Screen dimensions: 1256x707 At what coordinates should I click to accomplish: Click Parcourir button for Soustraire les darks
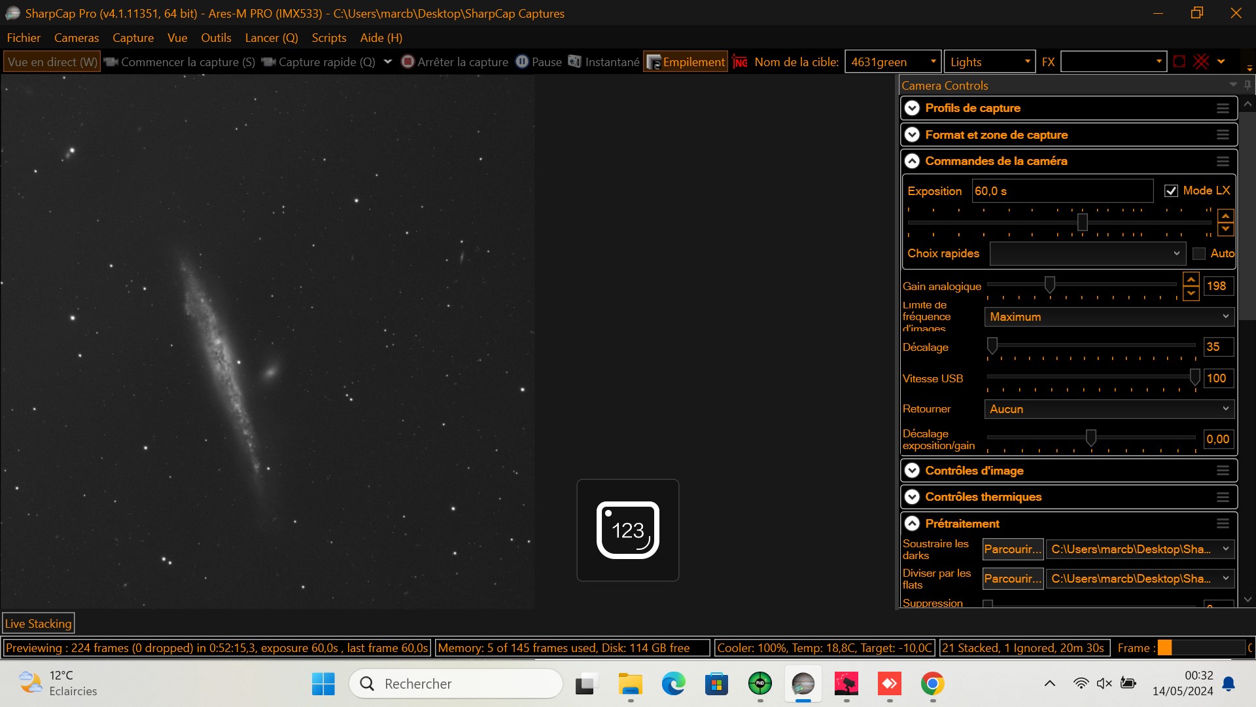1012,549
